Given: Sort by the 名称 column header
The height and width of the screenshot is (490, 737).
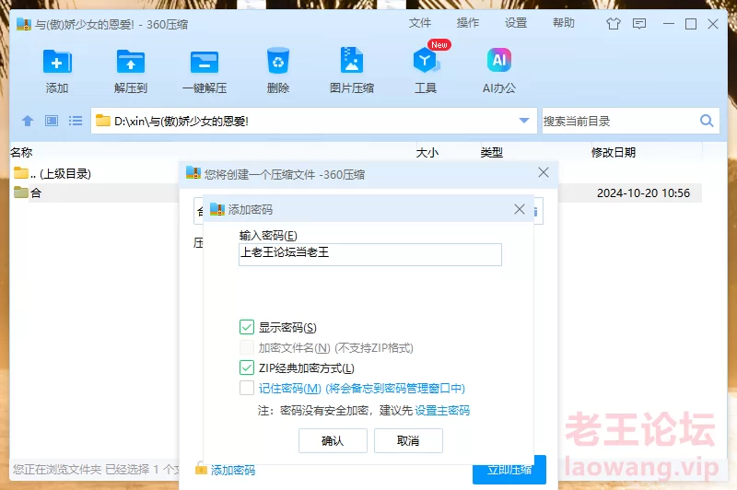Looking at the screenshot, I should (21, 152).
